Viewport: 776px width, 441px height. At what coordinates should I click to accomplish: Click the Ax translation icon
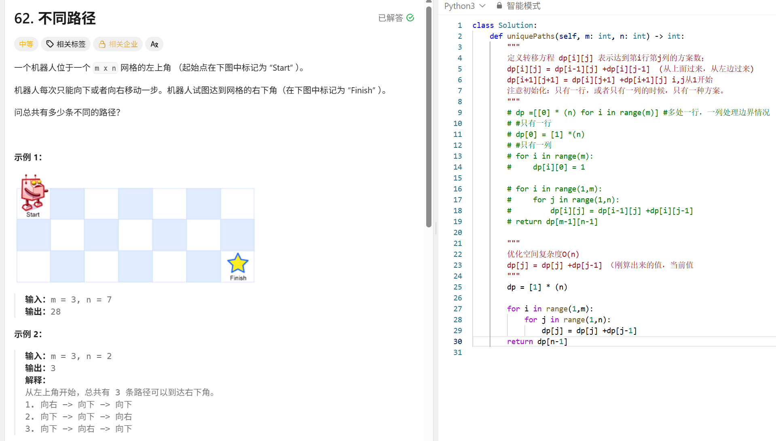154,44
